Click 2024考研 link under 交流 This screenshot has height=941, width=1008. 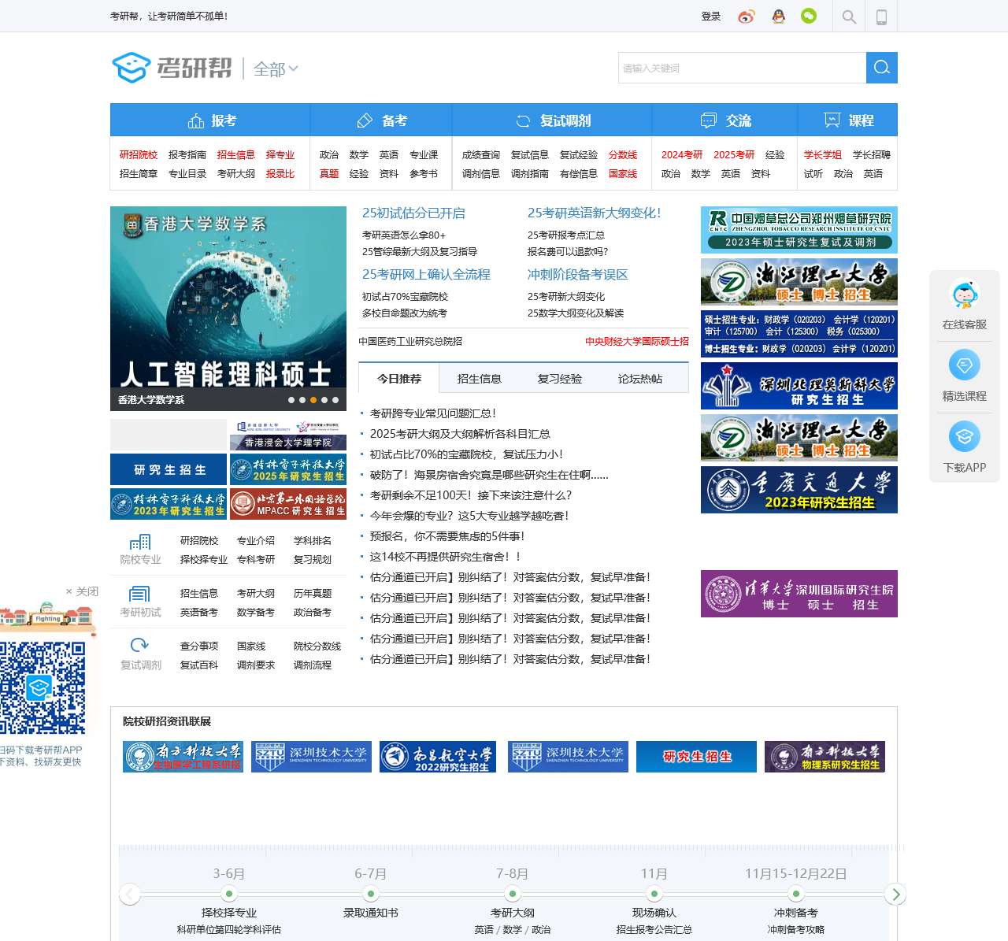coord(682,155)
